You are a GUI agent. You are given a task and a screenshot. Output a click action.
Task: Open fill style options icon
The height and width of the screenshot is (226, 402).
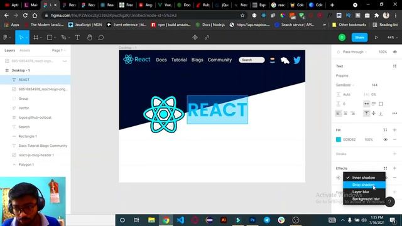point(385,130)
